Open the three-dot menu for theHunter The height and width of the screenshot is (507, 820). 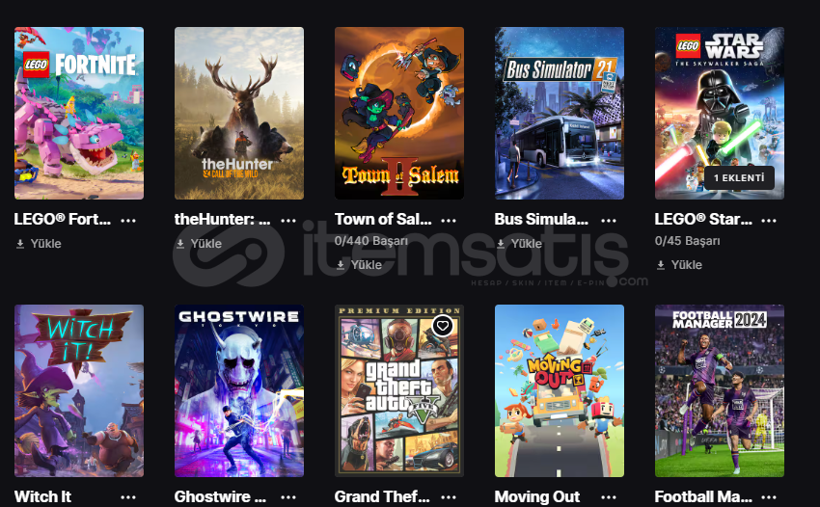point(288,221)
